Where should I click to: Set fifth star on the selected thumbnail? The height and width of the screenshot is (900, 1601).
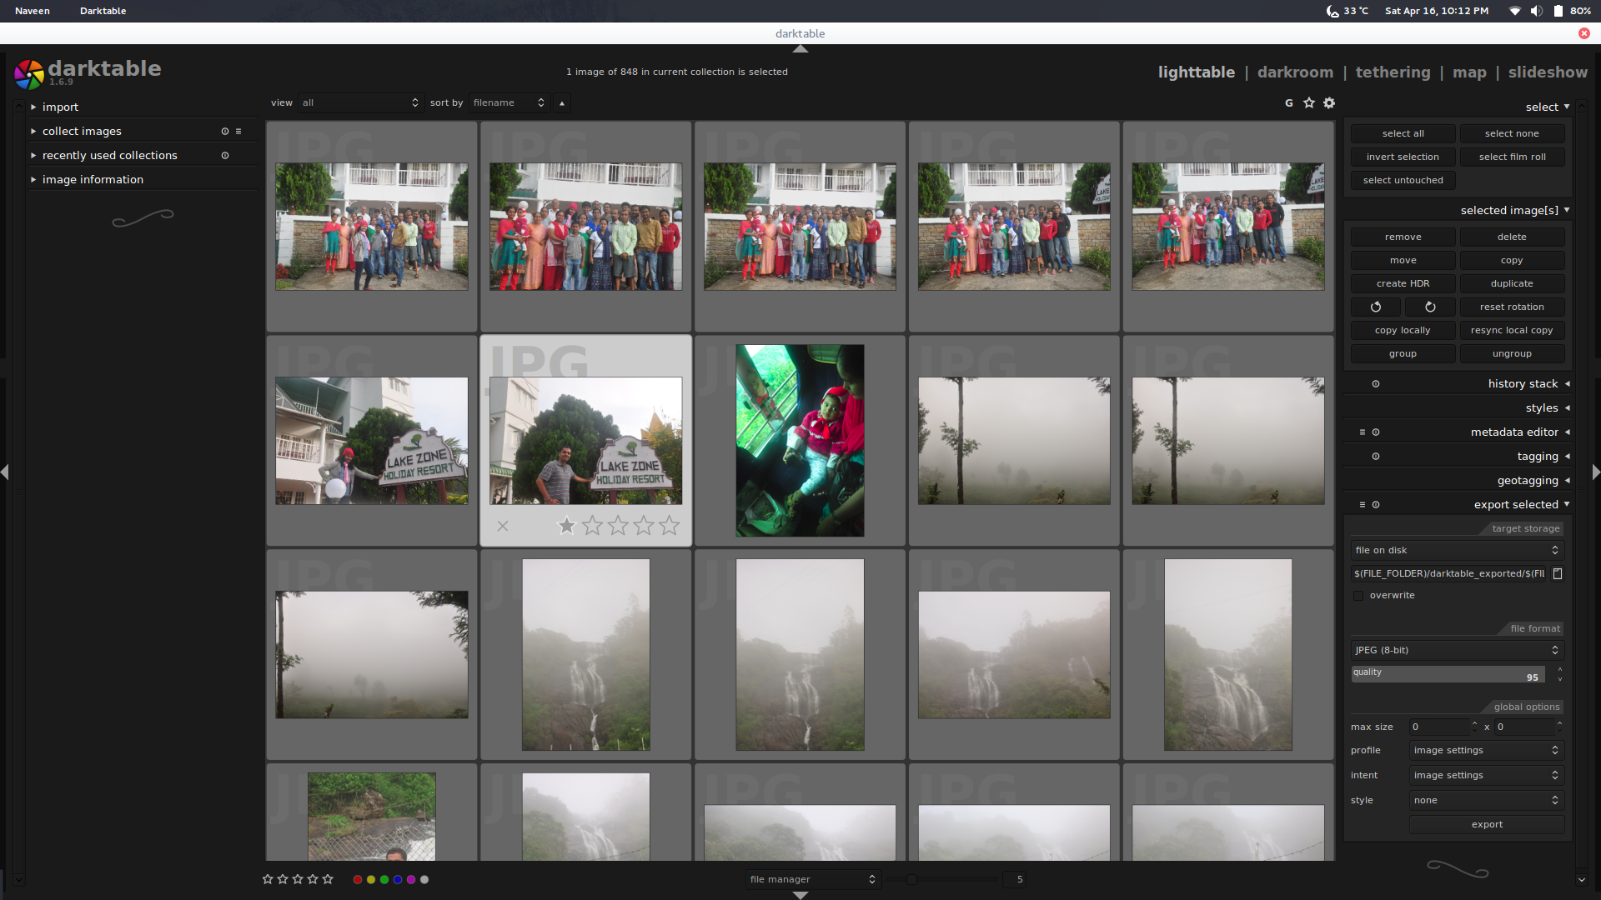(670, 526)
